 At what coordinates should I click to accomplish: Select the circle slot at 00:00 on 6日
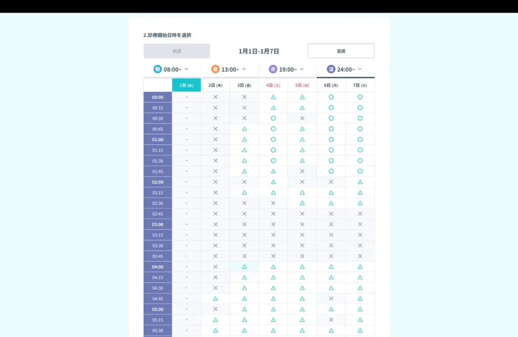pyautogui.click(x=331, y=97)
